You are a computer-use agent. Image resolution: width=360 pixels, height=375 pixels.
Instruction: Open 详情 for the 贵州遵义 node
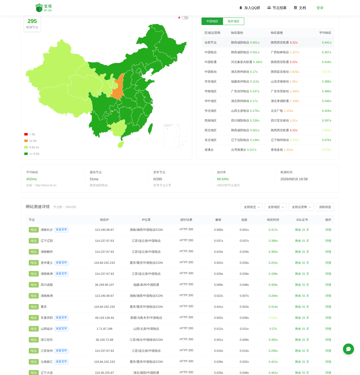pos(328,263)
